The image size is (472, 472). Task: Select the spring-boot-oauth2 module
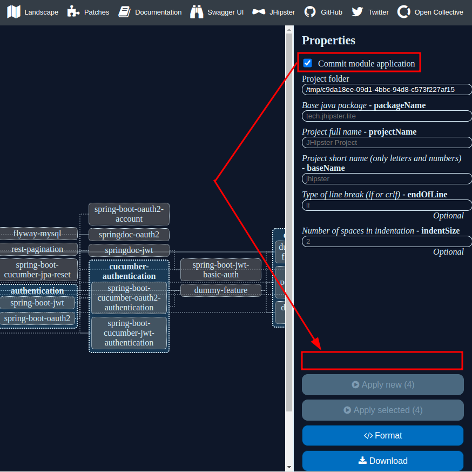37,318
